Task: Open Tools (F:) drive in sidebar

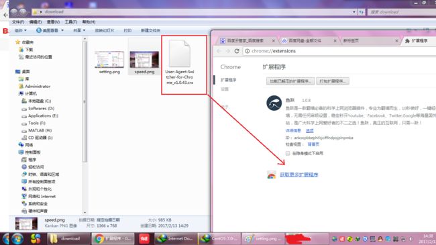Action: [34, 123]
